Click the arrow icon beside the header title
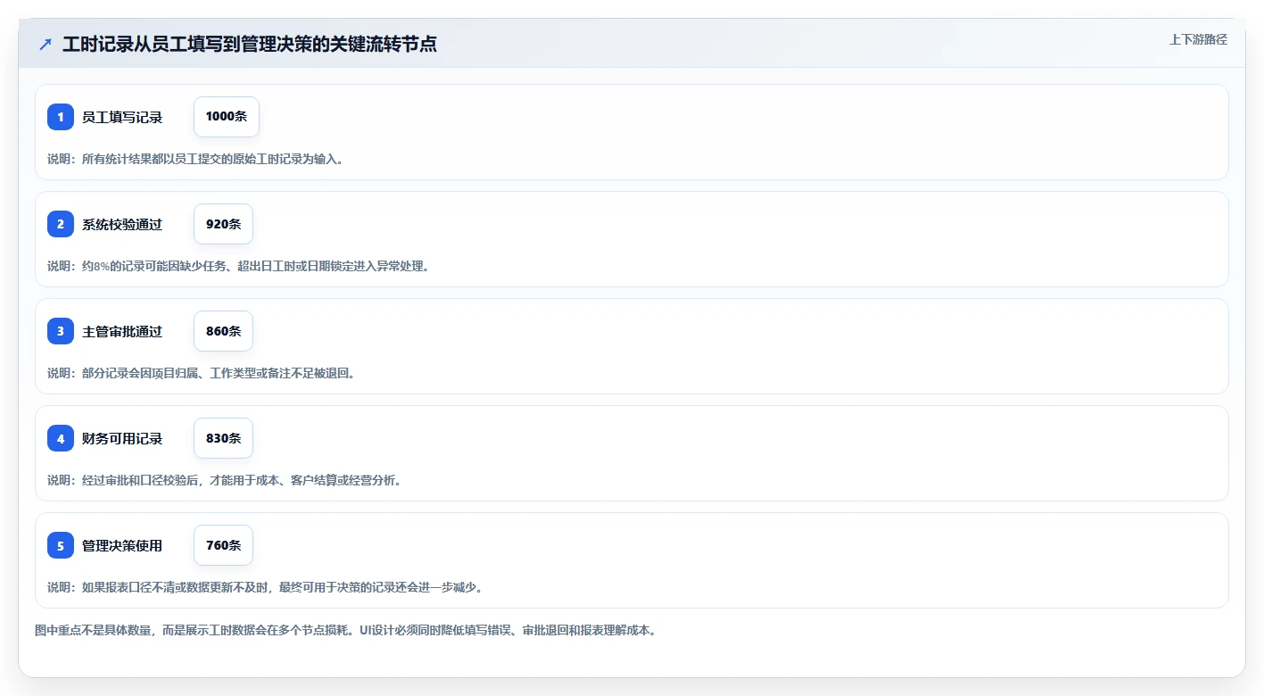Image resolution: width=1264 pixels, height=696 pixels. pyautogui.click(x=45, y=44)
